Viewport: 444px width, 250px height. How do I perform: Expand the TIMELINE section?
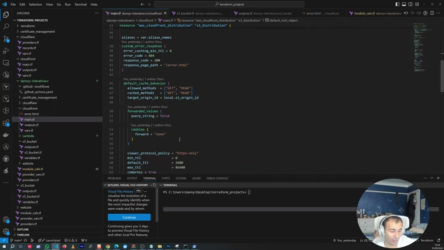(x=23, y=235)
